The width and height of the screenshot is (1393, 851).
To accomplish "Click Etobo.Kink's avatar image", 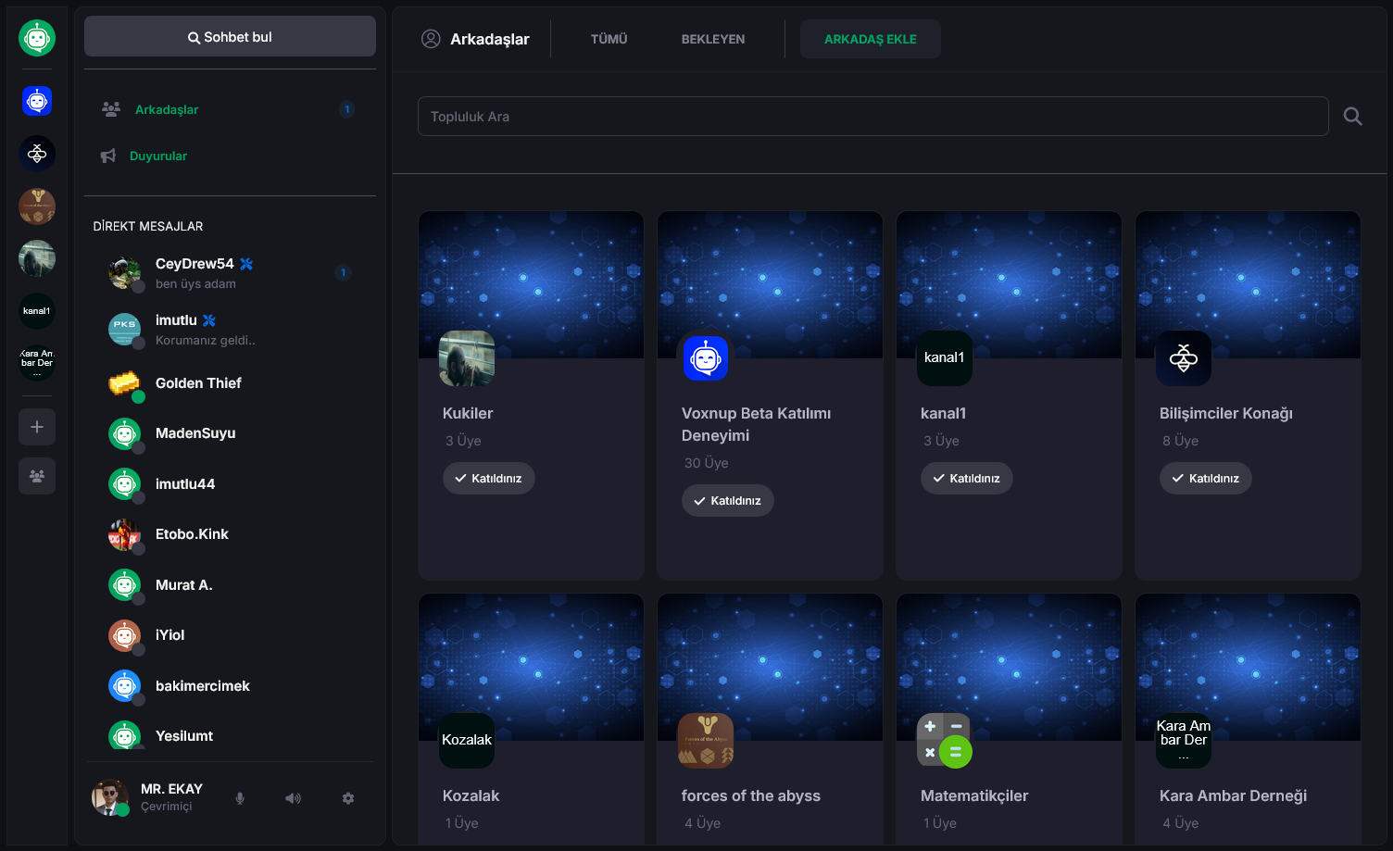I will (124, 534).
